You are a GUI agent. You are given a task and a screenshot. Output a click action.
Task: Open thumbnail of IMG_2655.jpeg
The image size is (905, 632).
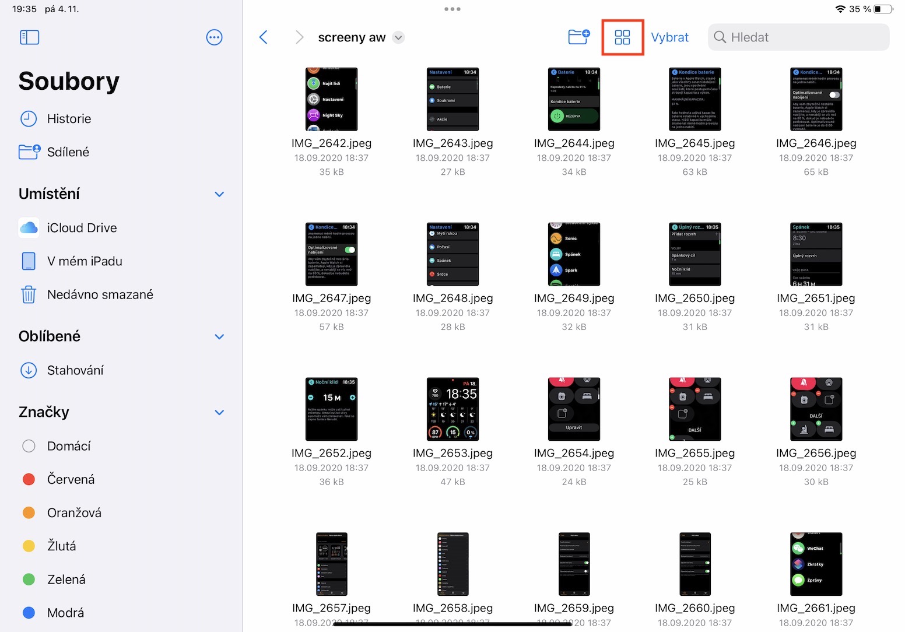pyautogui.click(x=694, y=409)
